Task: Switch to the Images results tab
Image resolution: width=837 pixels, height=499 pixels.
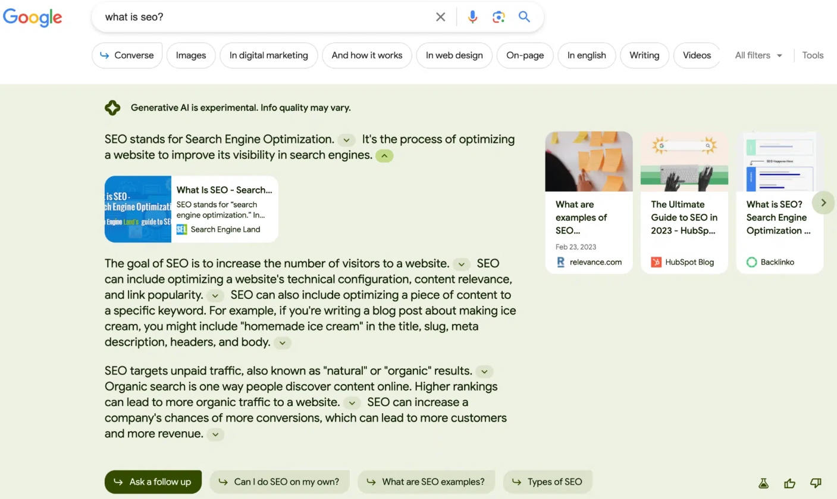Action: [190, 55]
